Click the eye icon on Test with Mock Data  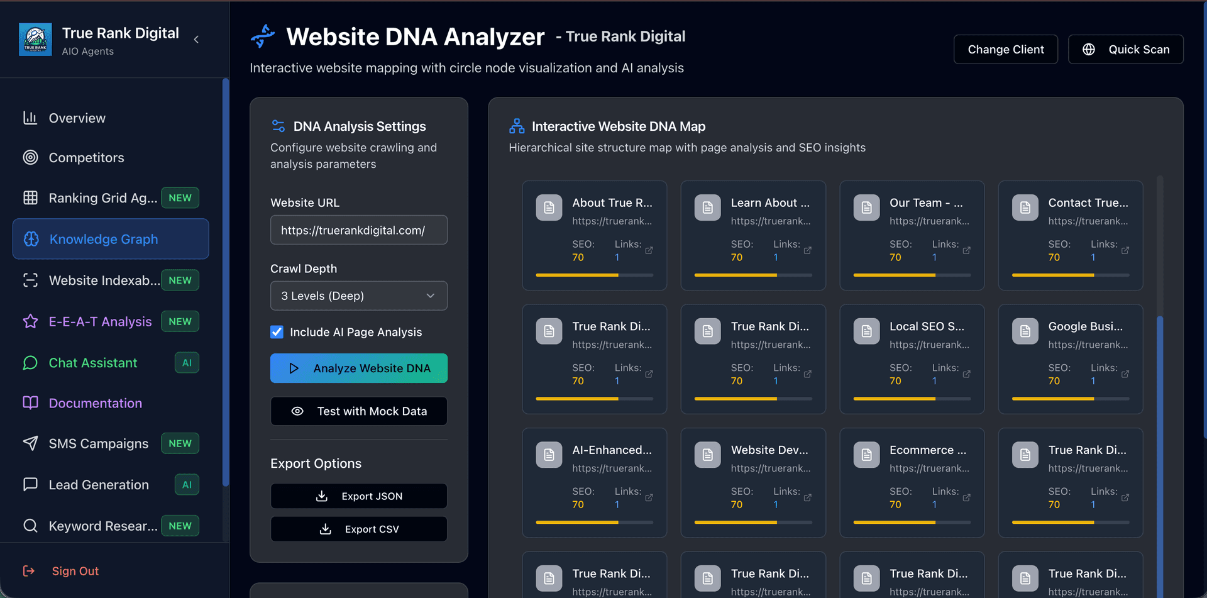(x=297, y=411)
